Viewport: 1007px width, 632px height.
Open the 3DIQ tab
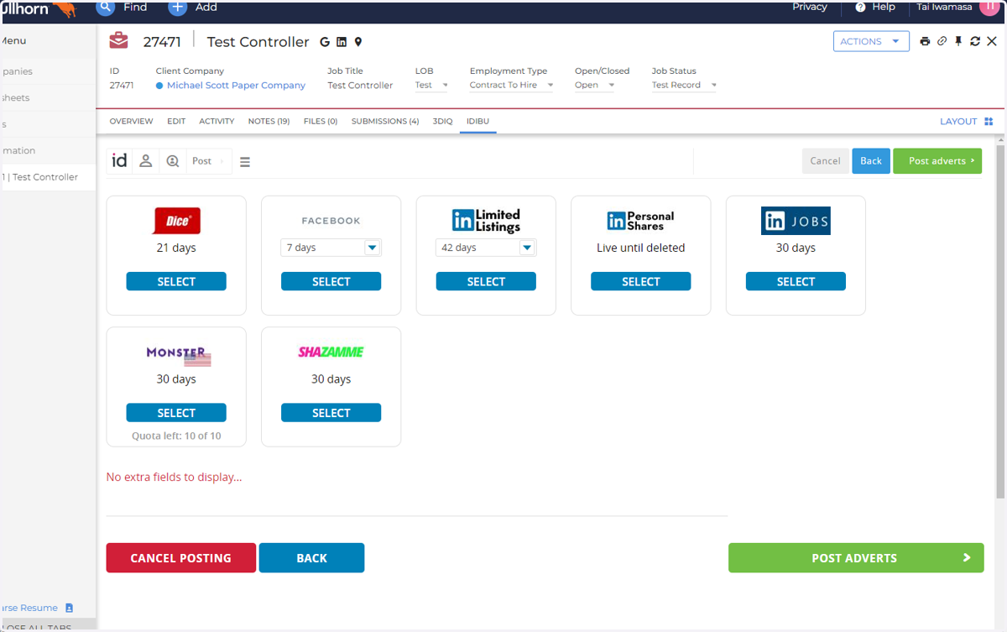(442, 122)
